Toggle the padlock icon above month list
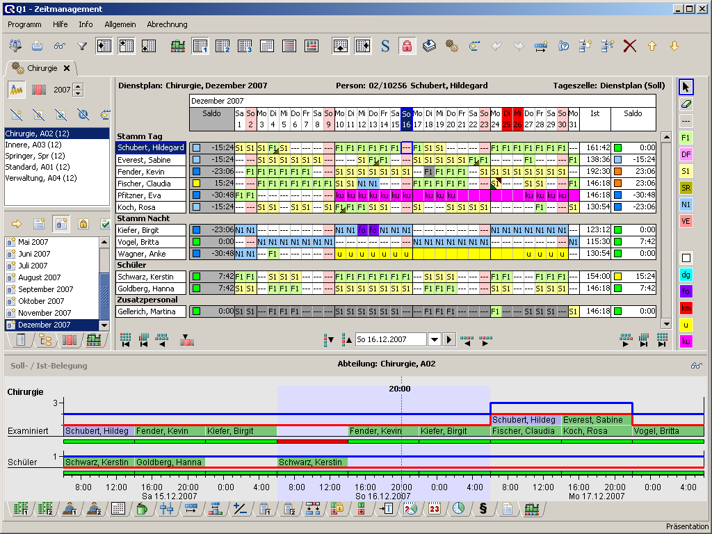The height and width of the screenshot is (534, 712). pos(83,224)
